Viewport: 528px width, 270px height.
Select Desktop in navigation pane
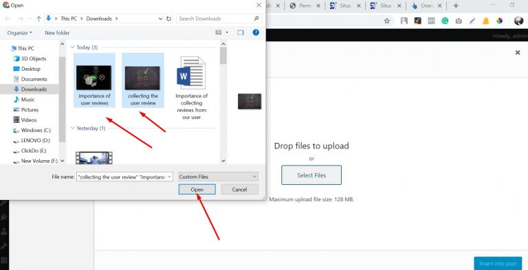point(27,69)
